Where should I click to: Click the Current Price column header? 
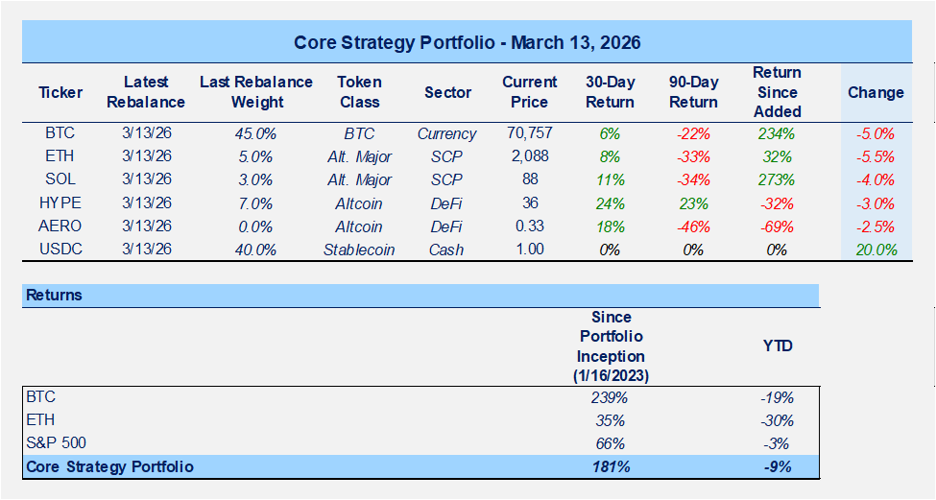click(x=529, y=92)
